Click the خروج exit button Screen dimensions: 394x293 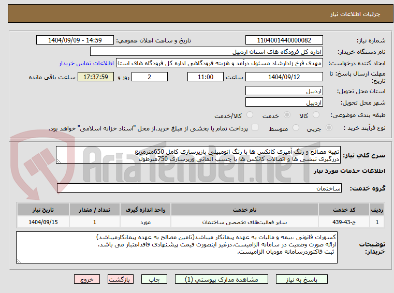(x=86, y=279)
